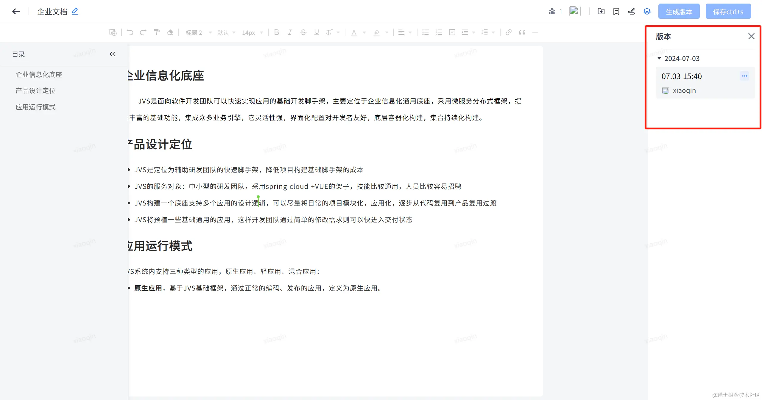
Task: Open the font color picker
Action: point(354,32)
